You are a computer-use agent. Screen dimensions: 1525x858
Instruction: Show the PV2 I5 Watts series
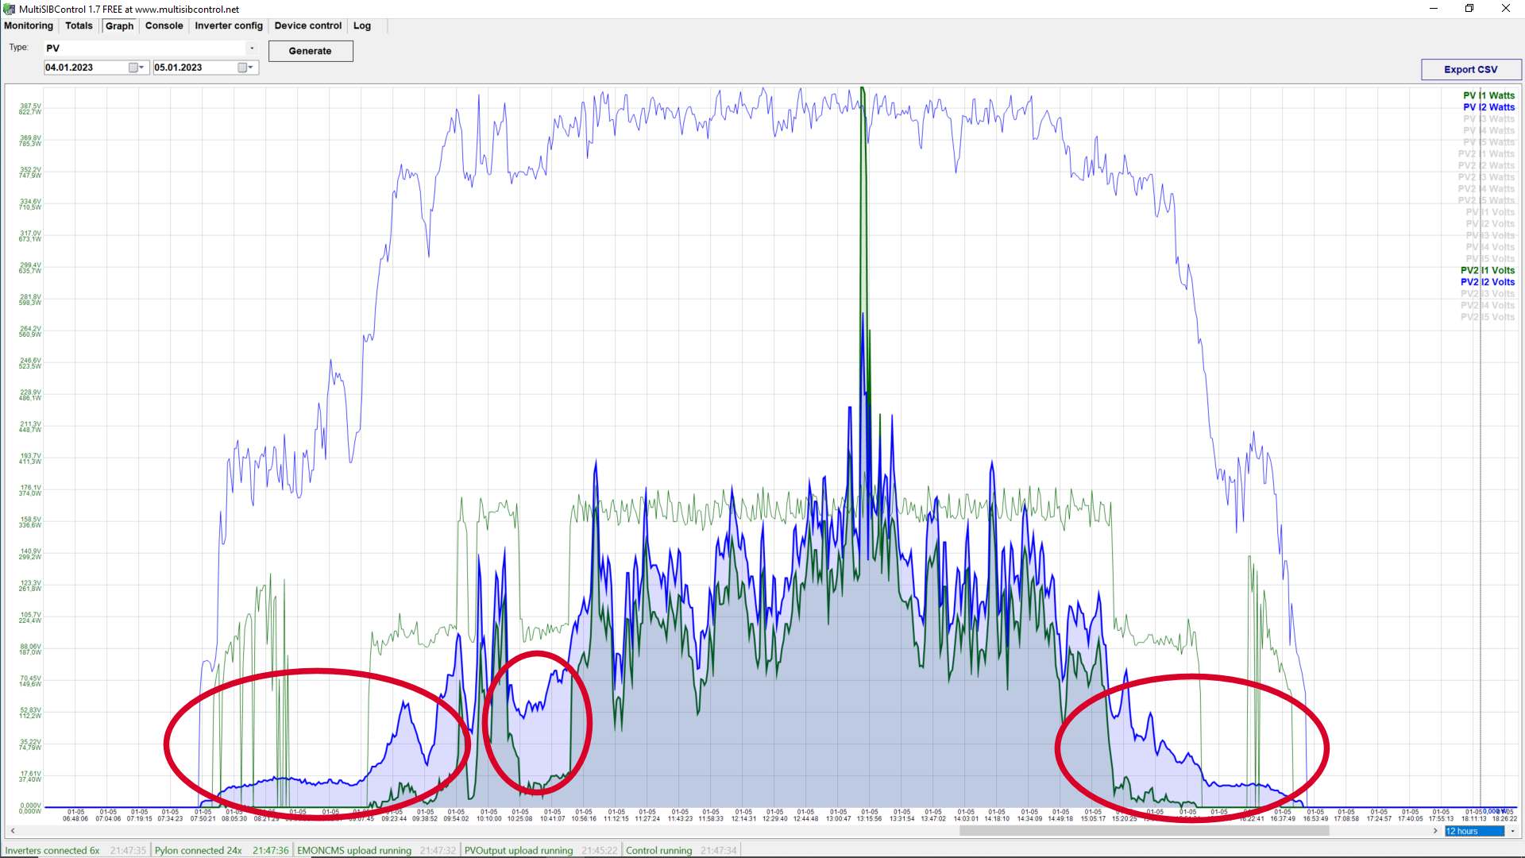(x=1486, y=200)
